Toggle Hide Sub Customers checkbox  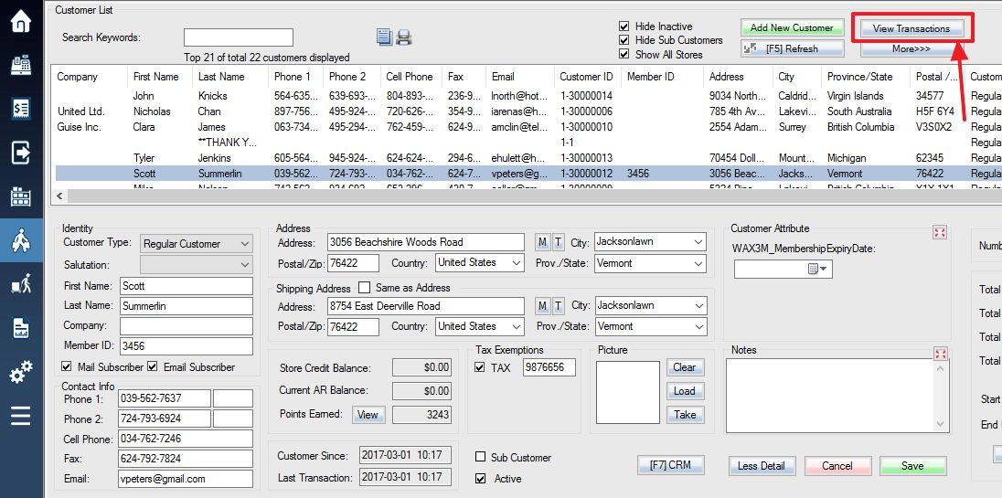click(x=624, y=40)
